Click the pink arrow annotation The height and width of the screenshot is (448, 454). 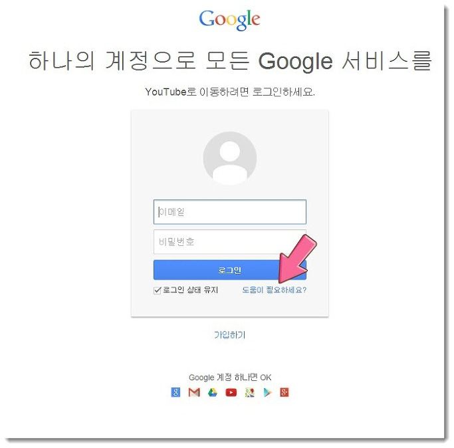click(x=296, y=259)
